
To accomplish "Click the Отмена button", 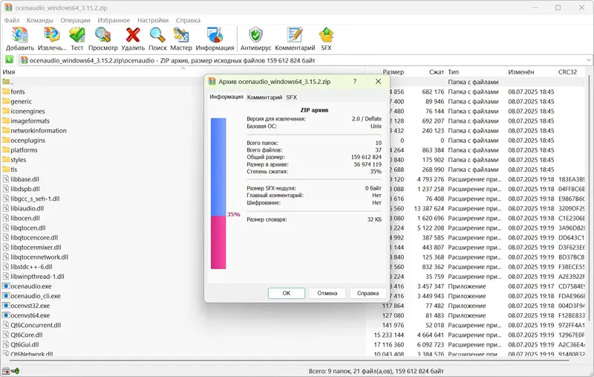I will [x=327, y=293].
